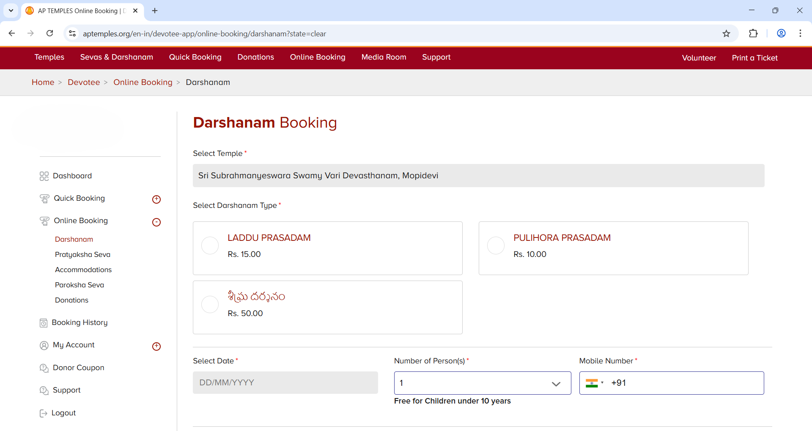Click the Support icon in sidebar
The image size is (812, 431).
[44, 390]
